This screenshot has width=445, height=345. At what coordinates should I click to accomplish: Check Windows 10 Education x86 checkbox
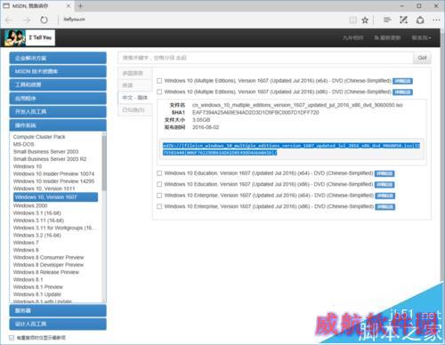159,184
